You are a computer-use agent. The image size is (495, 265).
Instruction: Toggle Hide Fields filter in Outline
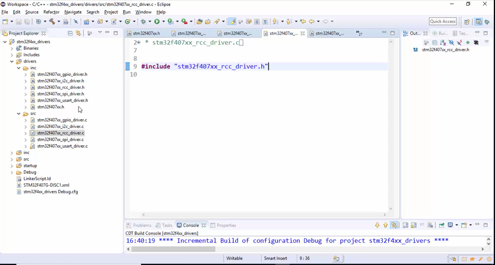(x=451, y=42)
